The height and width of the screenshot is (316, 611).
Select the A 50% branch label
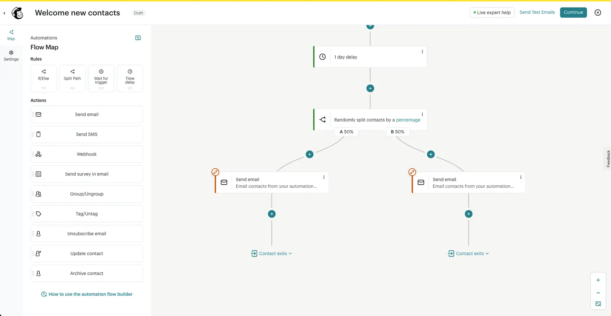(x=346, y=131)
